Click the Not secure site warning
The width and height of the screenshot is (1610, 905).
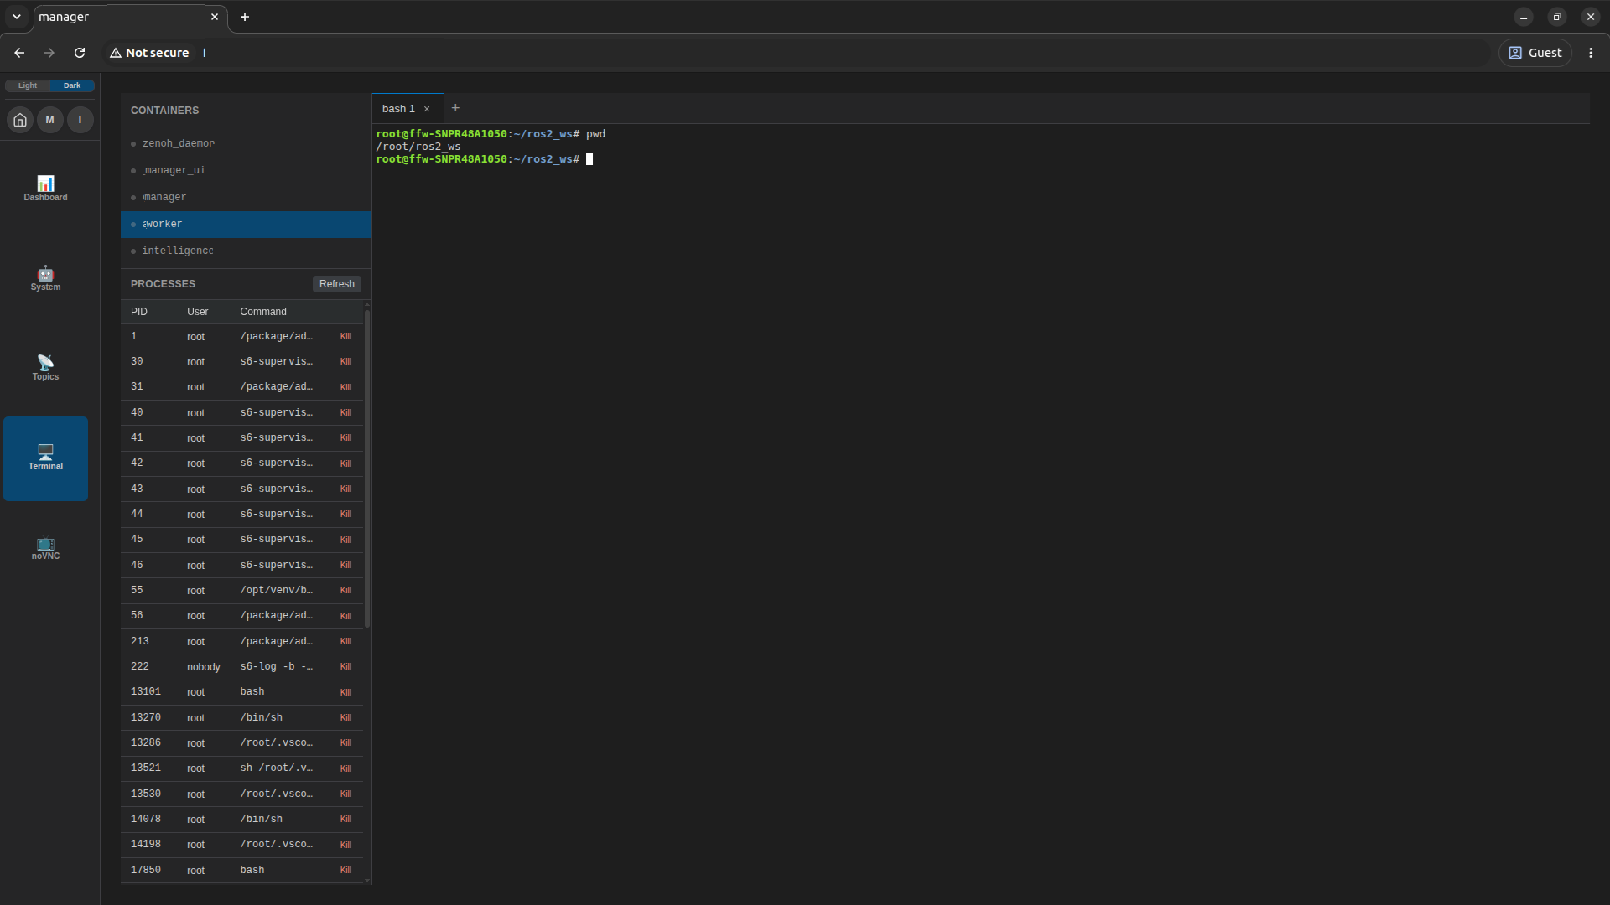(149, 53)
